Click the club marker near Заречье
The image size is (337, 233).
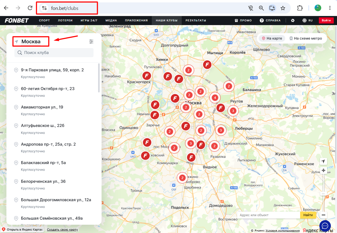(x=155, y=115)
